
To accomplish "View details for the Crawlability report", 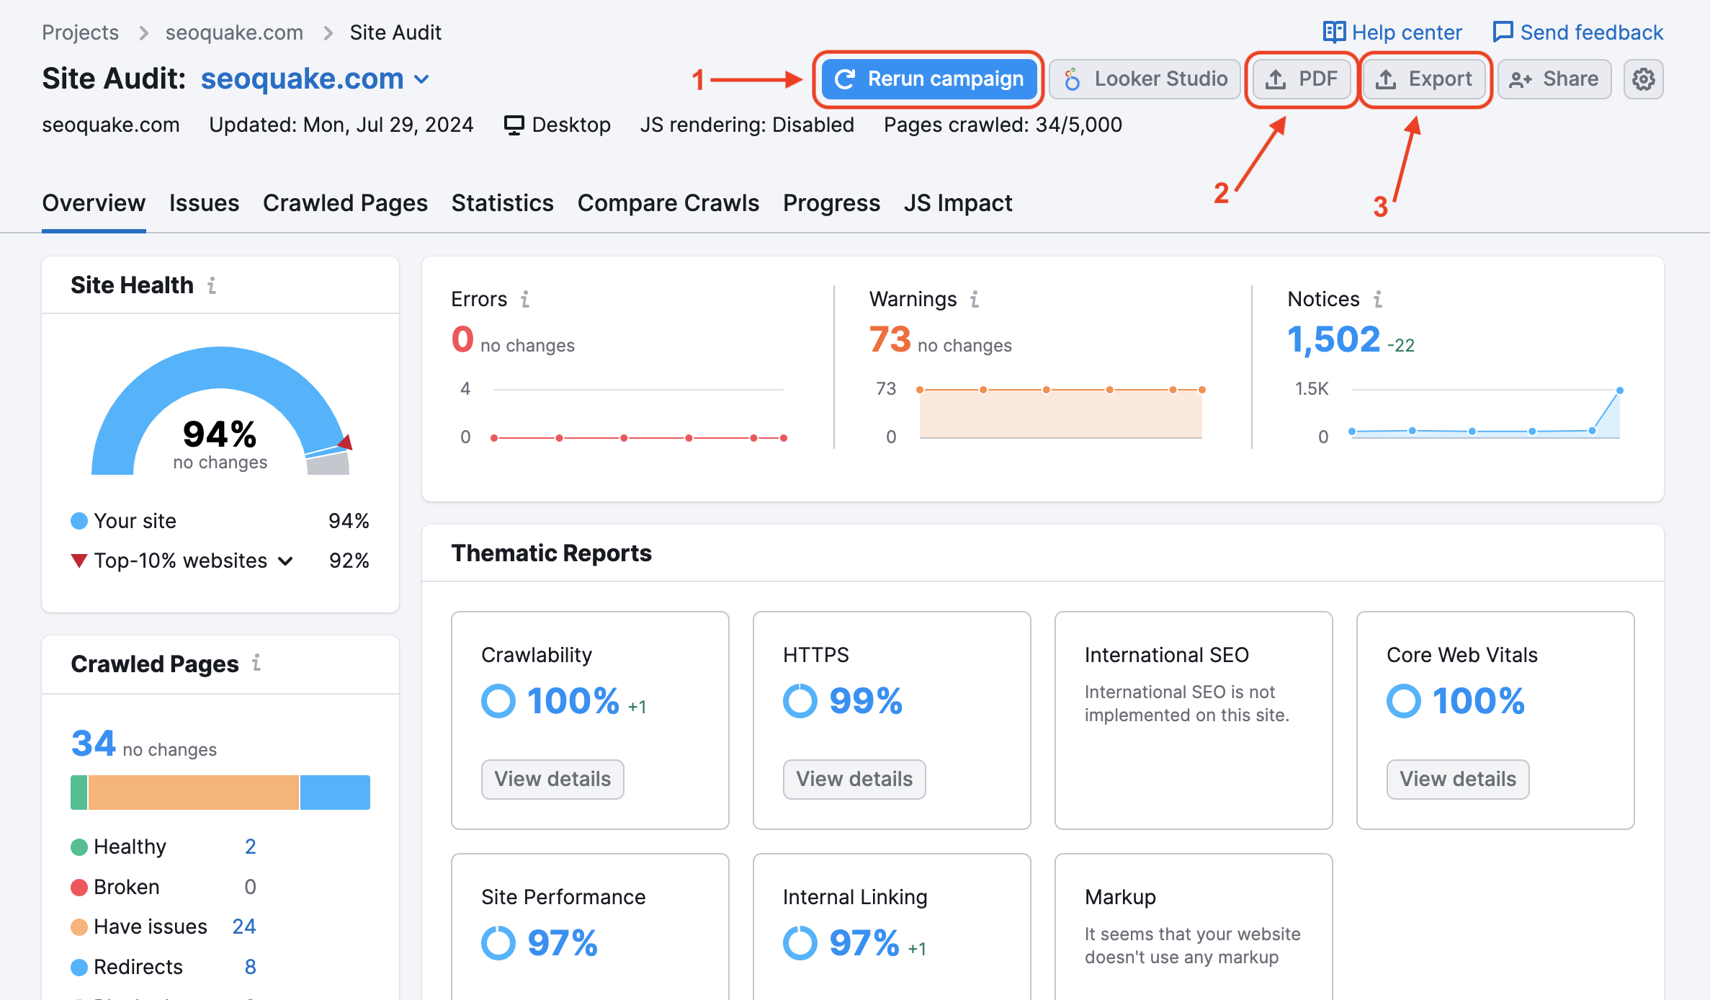I will click(x=552, y=779).
